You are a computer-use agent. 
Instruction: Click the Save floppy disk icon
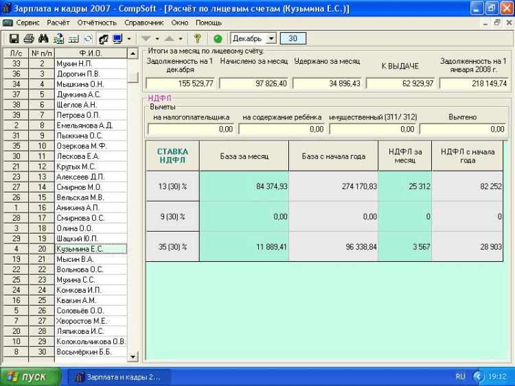(x=14, y=38)
